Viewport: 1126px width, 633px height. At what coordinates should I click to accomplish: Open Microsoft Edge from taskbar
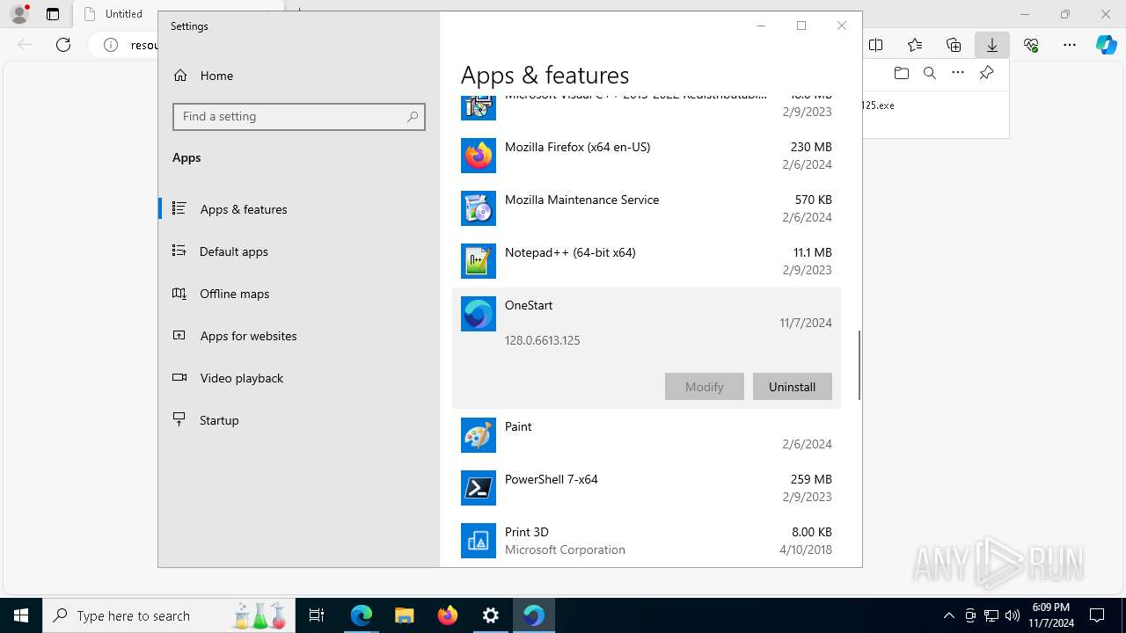(x=362, y=615)
